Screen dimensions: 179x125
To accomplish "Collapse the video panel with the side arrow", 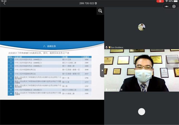I will point(102,70).
